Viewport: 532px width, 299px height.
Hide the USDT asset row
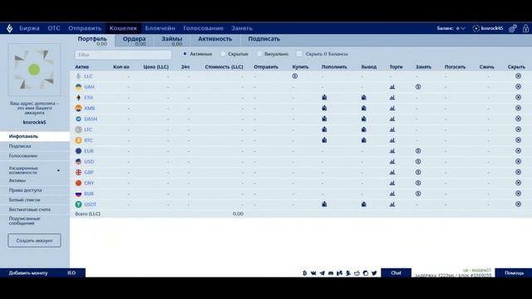tap(518, 204)
